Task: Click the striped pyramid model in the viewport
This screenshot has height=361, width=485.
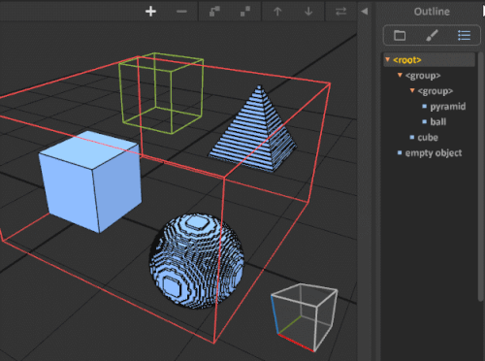Action: click(x=254, y=129)
